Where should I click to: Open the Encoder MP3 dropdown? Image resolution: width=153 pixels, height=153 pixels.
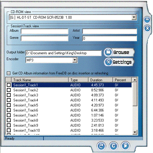75,60
